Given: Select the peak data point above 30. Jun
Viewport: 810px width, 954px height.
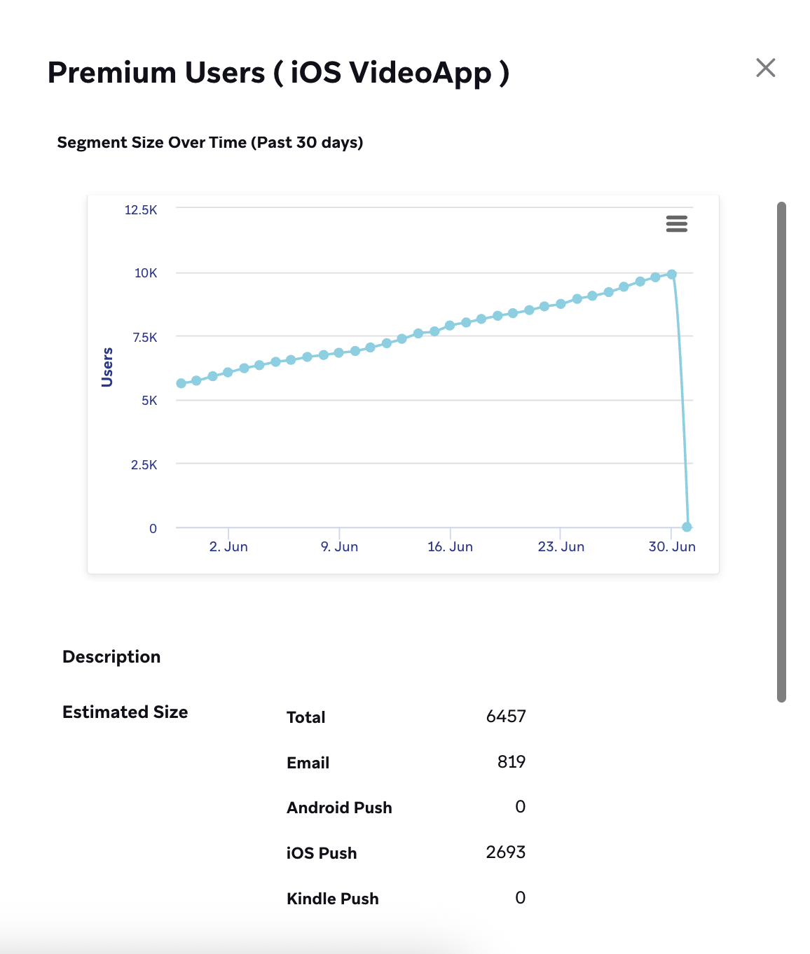Looking at the screenshot, I should tap(671, 275).
